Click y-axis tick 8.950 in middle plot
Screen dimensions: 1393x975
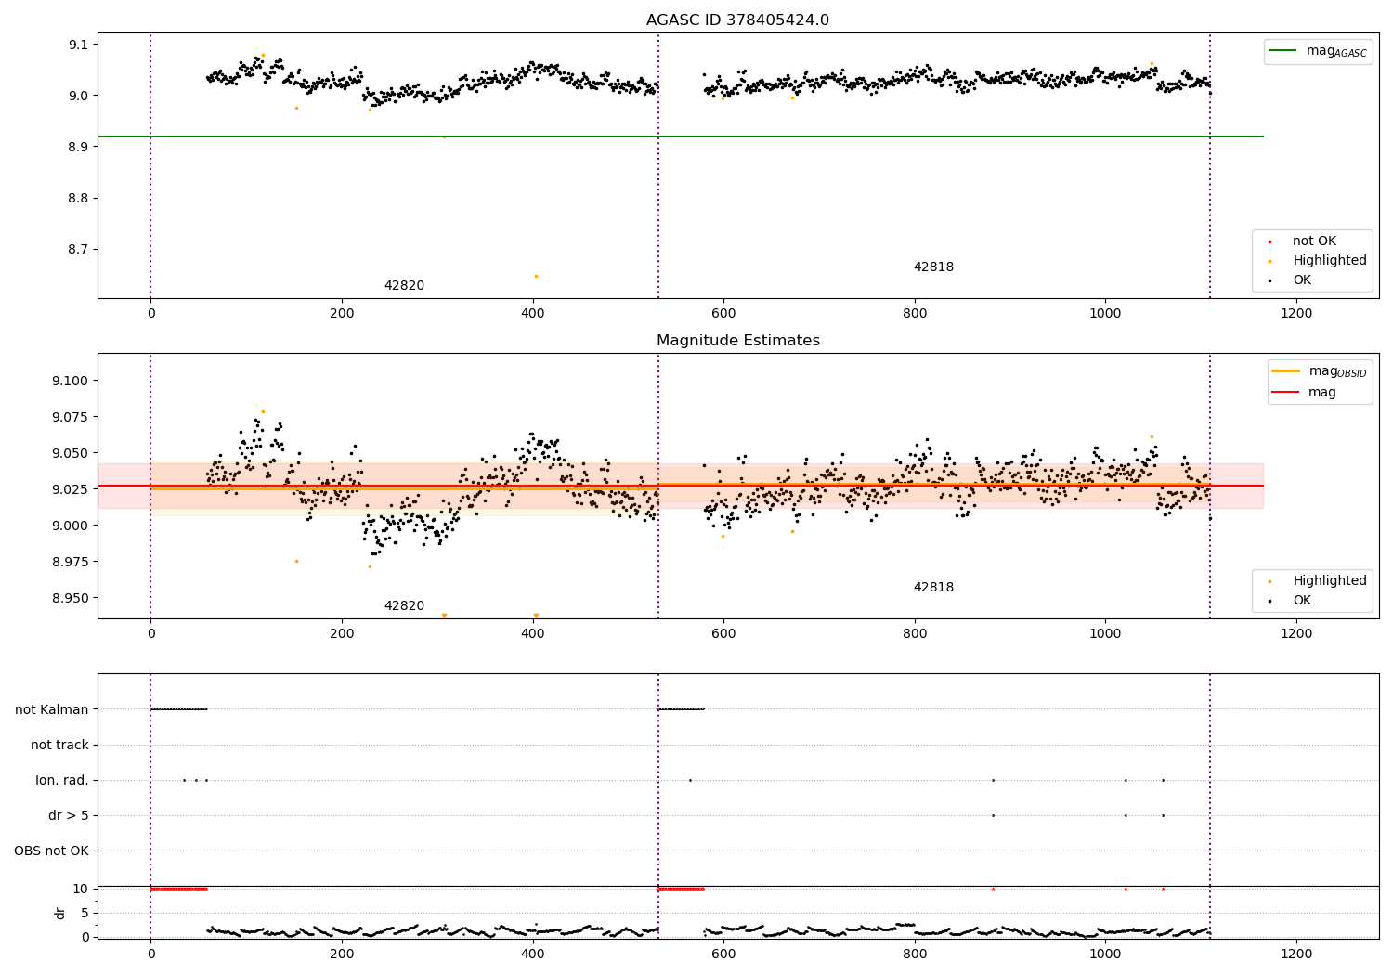tap(72, 598)
